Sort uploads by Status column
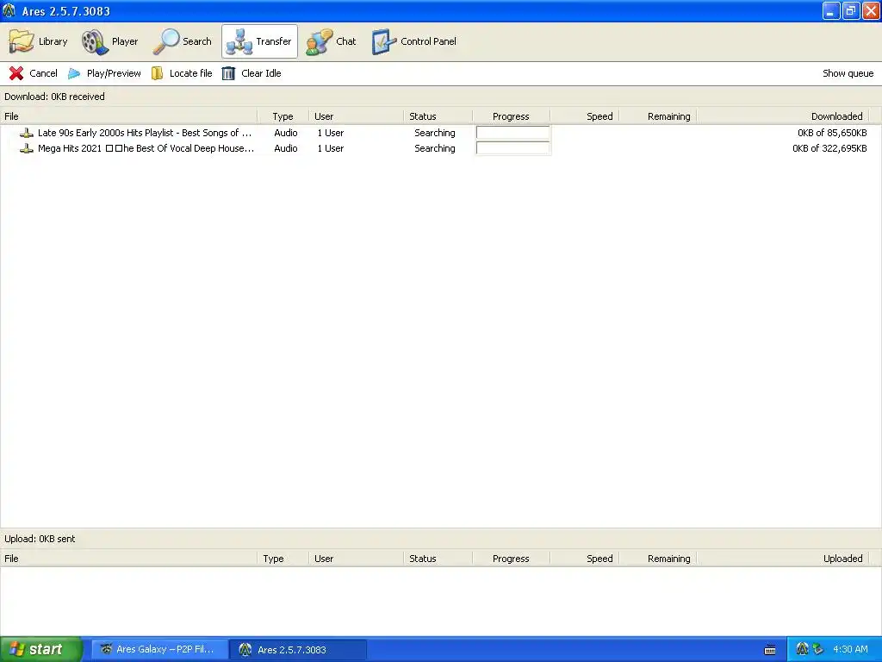This screenshot has width=882, height=662. [x=438, y=559]
